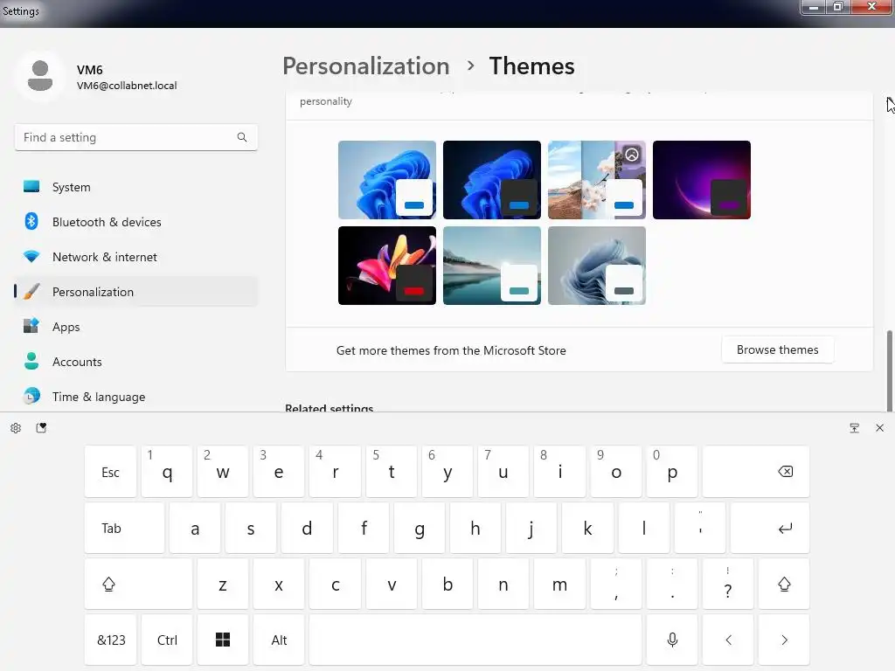Tap the Tab key on keyboard

(124, 528)
